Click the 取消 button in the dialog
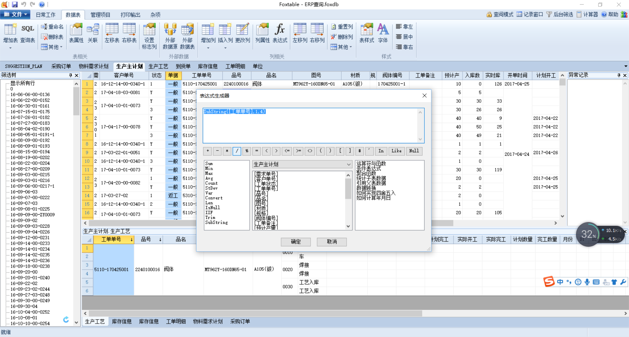 coord(332,241)
